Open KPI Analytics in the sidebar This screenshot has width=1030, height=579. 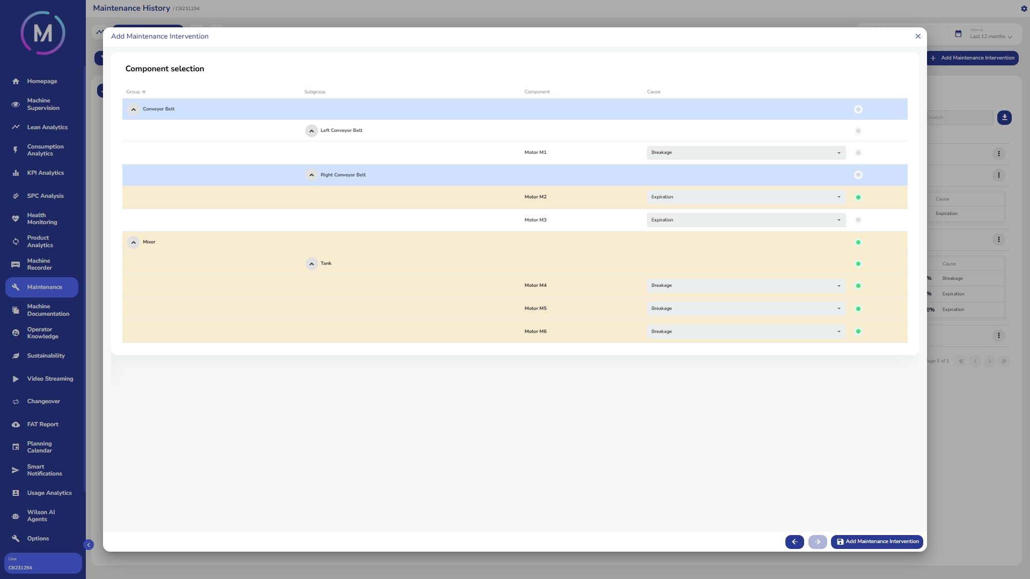45,173
